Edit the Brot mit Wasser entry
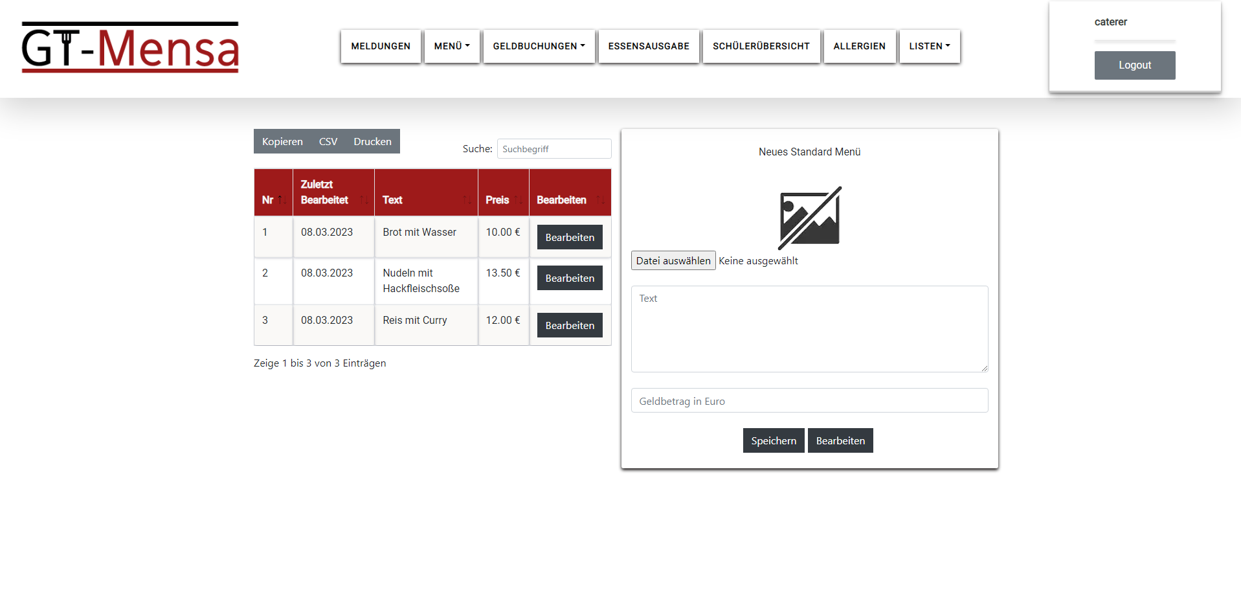 (569, 237)
